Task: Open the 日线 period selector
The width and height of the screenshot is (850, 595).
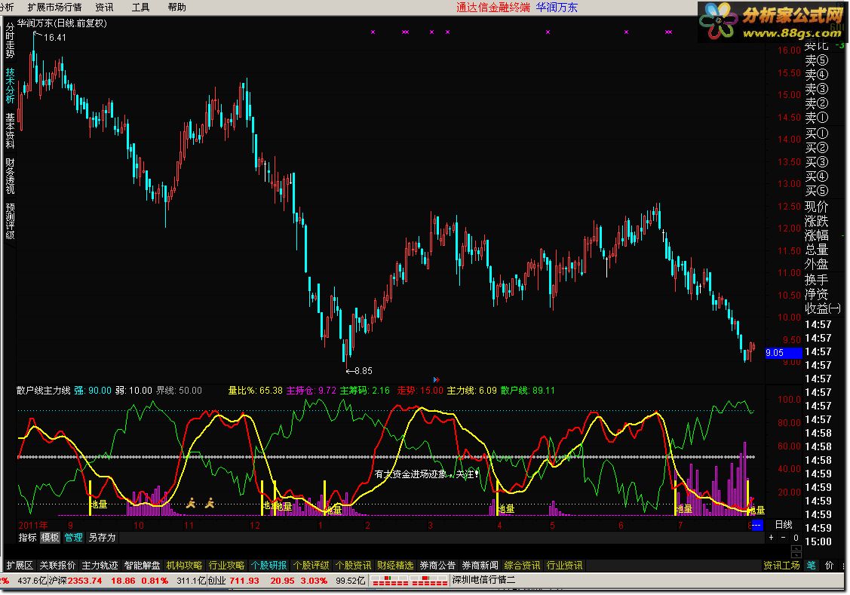Action: [784, 525]
